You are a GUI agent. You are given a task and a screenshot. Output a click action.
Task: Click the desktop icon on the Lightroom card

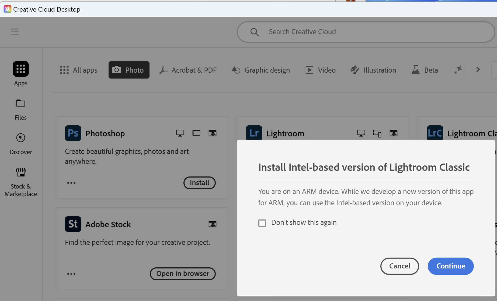361,133
